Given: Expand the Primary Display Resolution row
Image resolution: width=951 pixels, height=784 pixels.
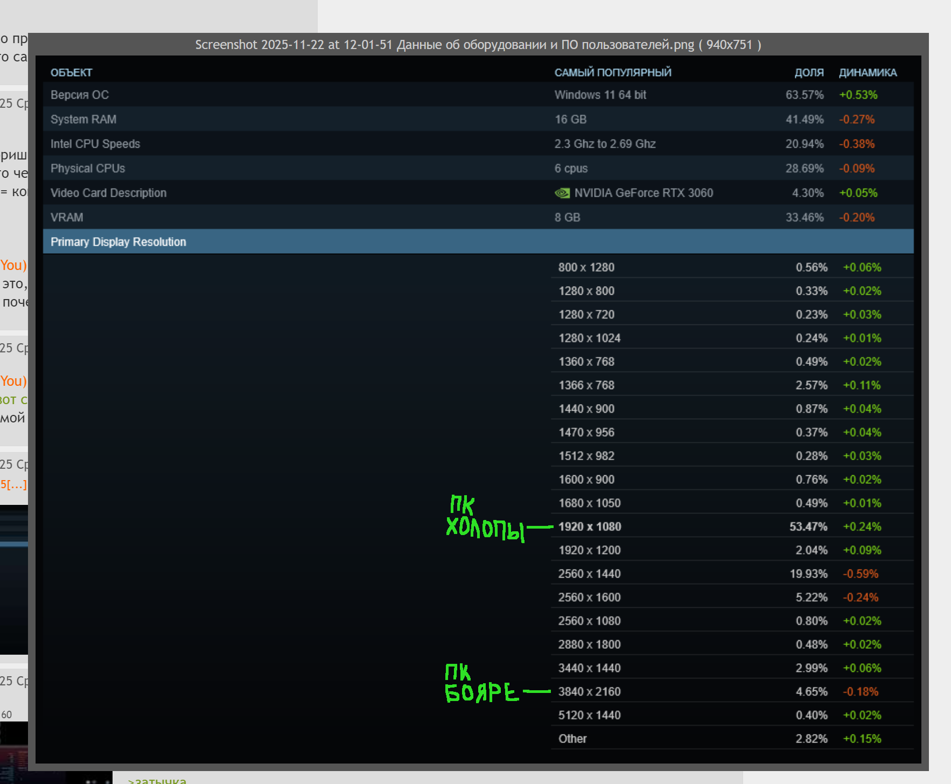Looking at the screenshot, I should coord(478,242).
